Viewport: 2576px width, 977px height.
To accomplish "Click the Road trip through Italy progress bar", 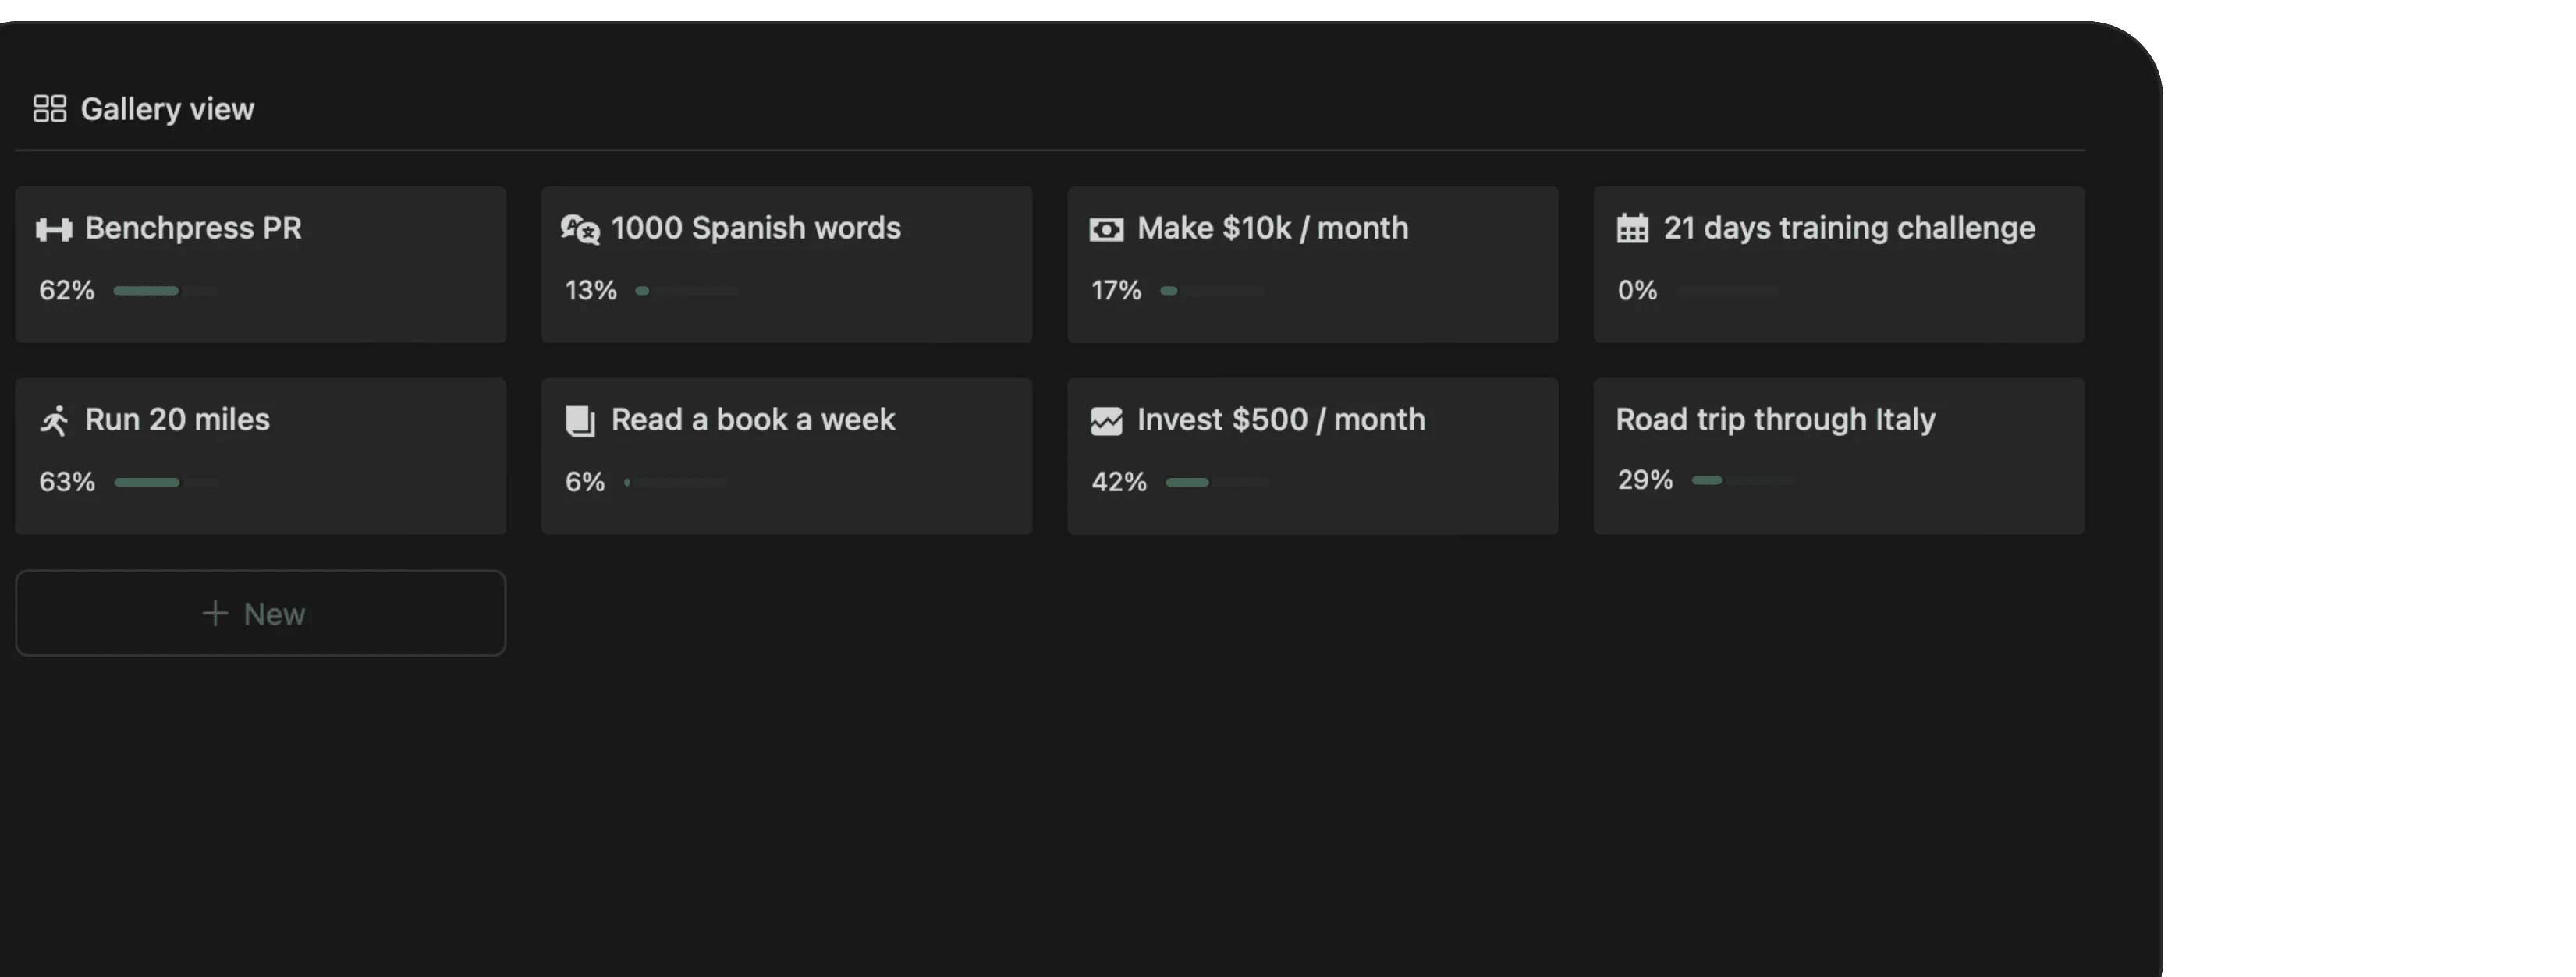I will [1743, 480].
